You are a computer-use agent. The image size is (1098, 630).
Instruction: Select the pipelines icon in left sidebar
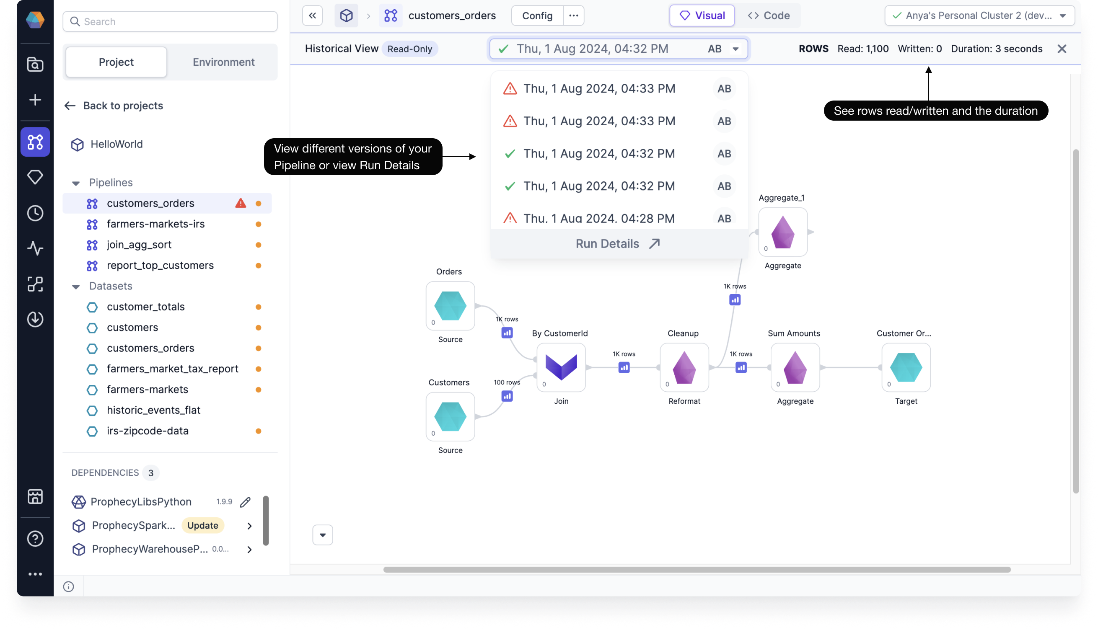coord(35,142)
